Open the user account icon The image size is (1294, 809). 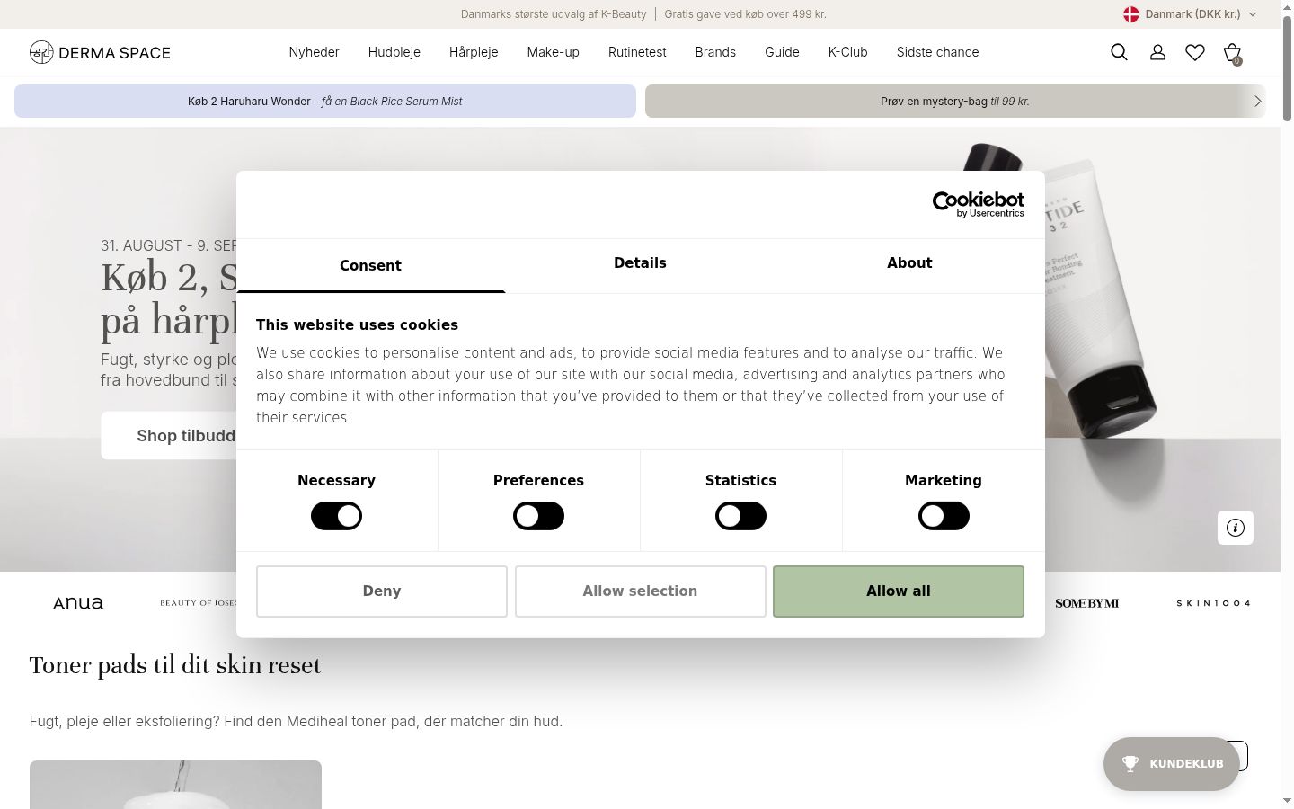pyautogui.click(x=1157, y=52)
